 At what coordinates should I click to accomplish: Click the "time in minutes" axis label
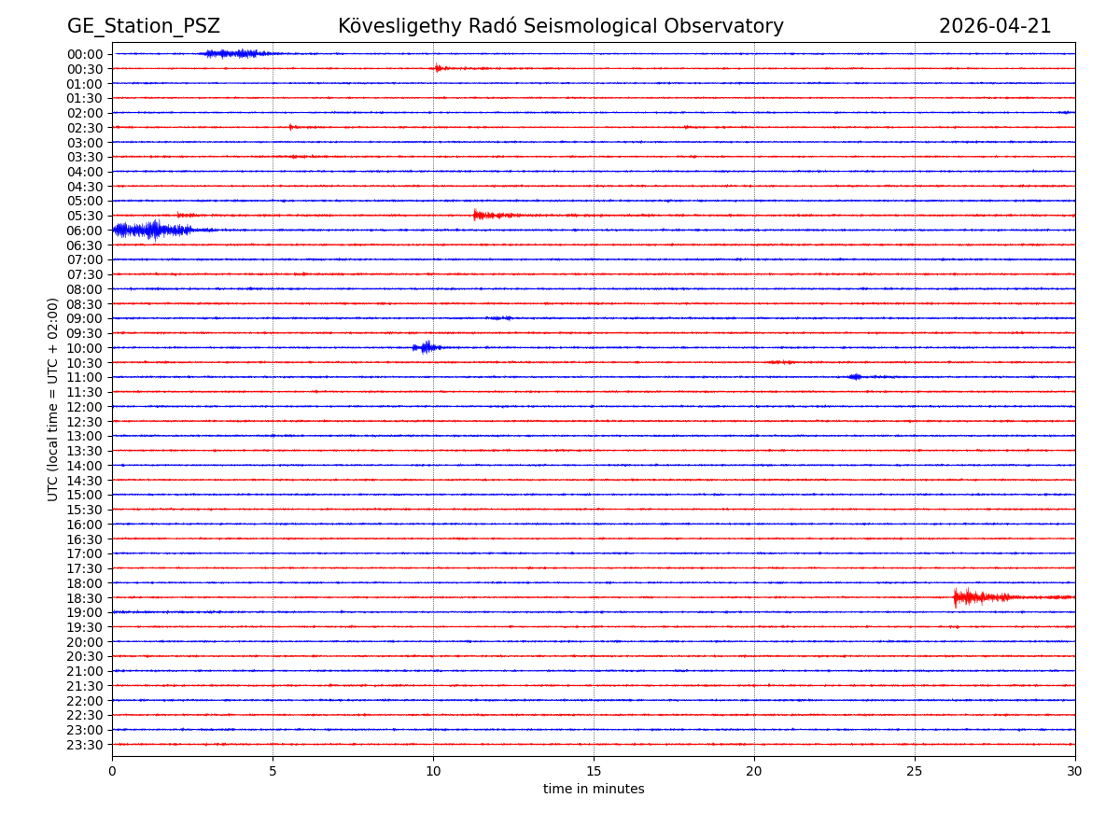click(x=594, y=790)
